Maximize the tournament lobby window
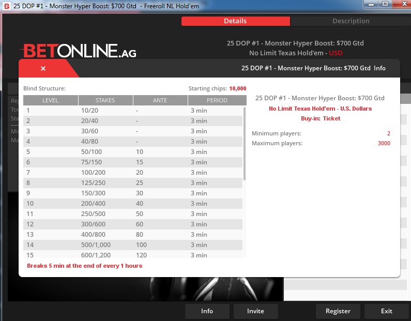411x321 pixels. tap(385, 4)
